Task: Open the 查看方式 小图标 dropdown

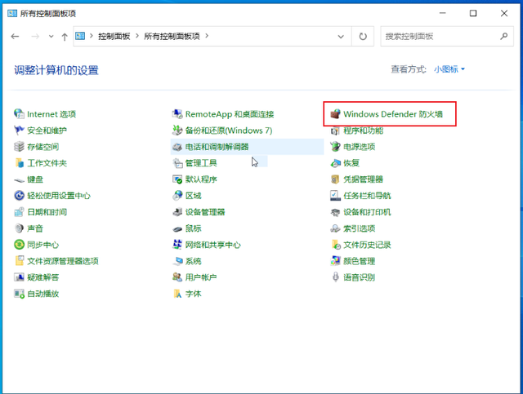Action: point(449,69)
